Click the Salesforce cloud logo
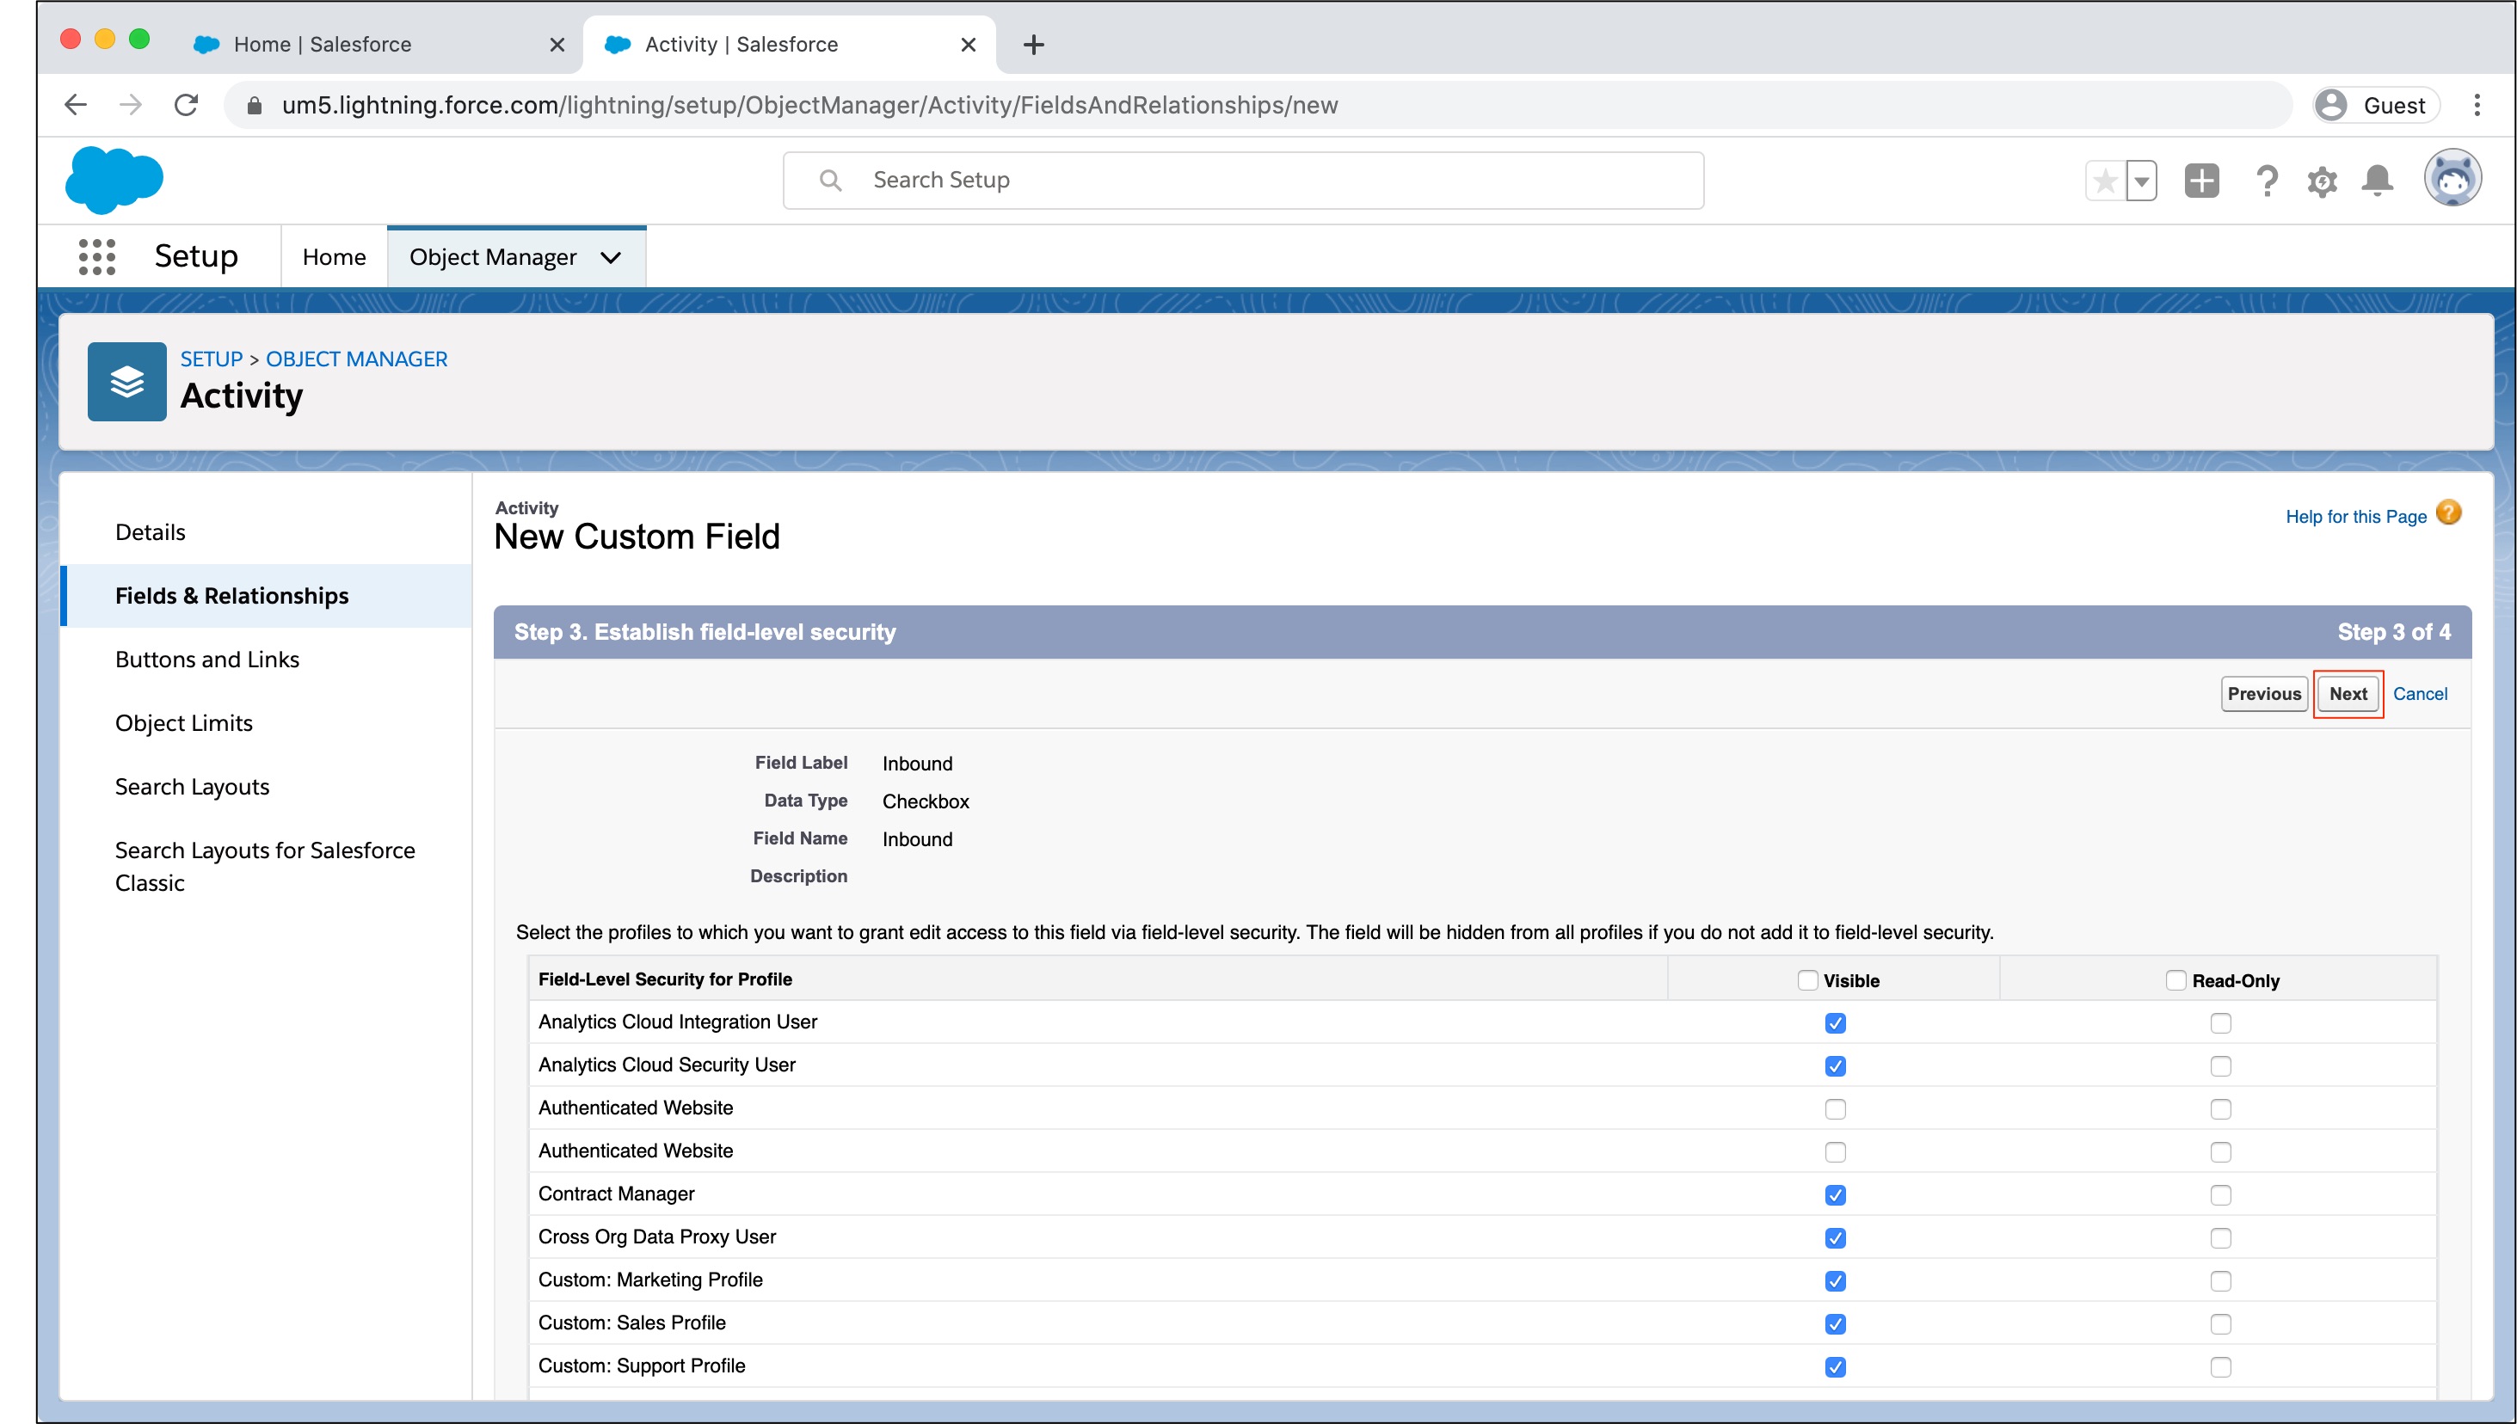Viewport: 2517px width, 1424px height. (114, 180)
